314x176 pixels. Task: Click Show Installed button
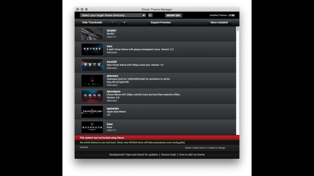pos(219,23)
